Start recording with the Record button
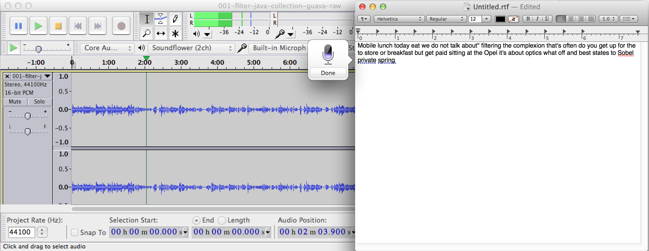This screenshot has width=649, height=251. [x=121, y=26]
